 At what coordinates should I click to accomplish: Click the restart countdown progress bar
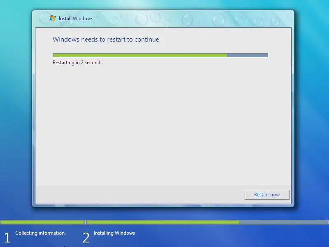(160, 55)
